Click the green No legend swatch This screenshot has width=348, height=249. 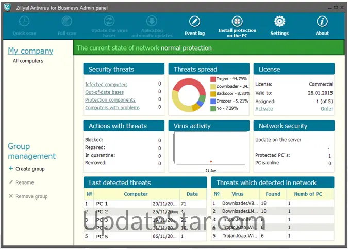[x=213, y=108]
